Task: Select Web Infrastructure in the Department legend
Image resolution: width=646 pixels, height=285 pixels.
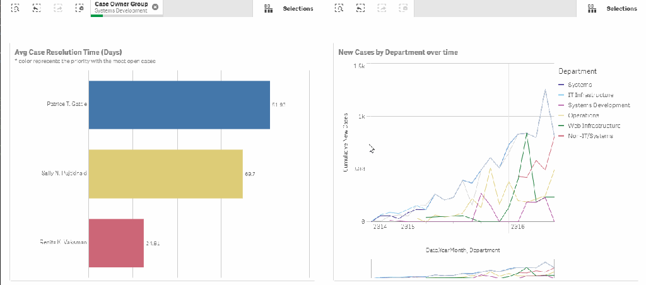Action: (594, 125)
